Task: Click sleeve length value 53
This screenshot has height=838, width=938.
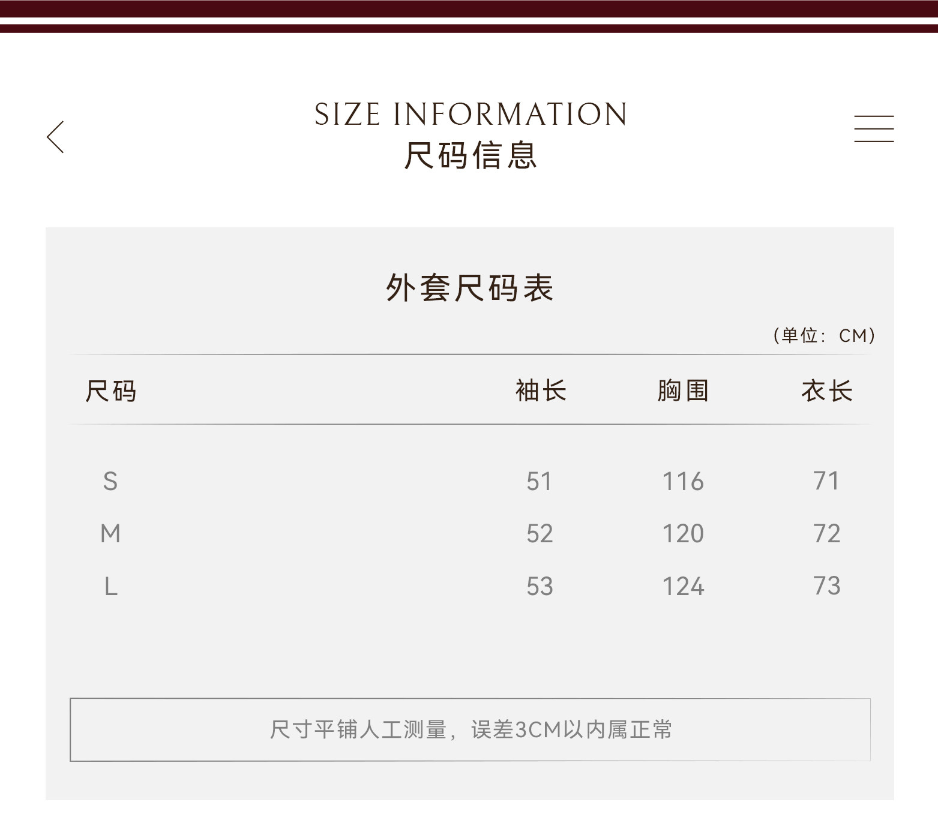Action: coord(540,586)
